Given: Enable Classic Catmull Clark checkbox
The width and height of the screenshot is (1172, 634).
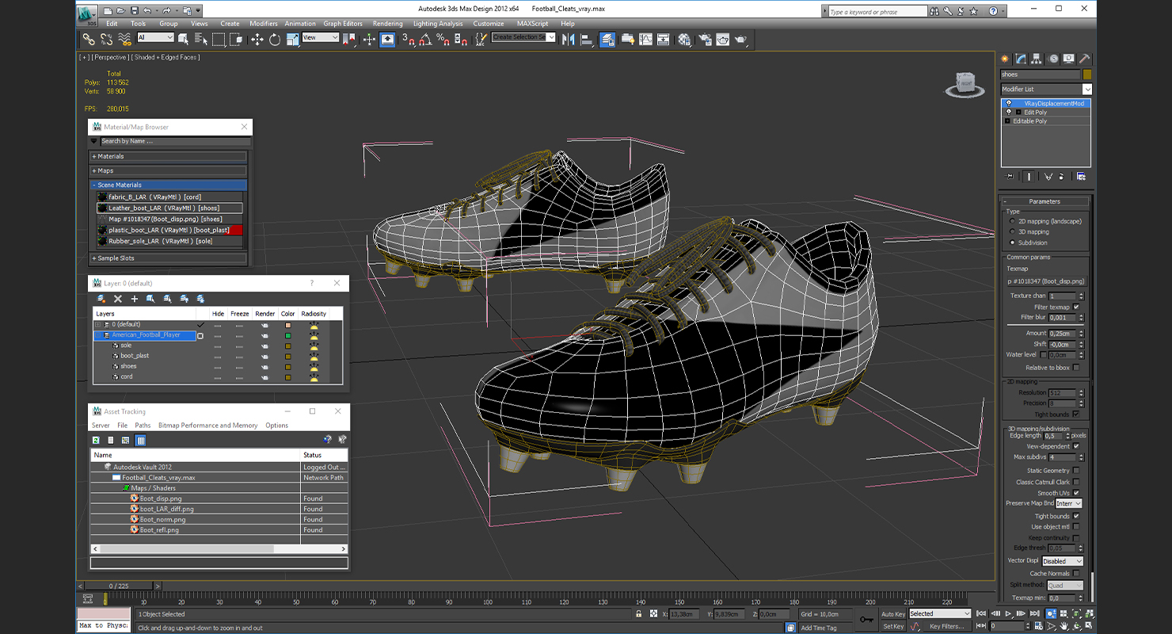Looking at the screenshot, I should coord(1076,482).
